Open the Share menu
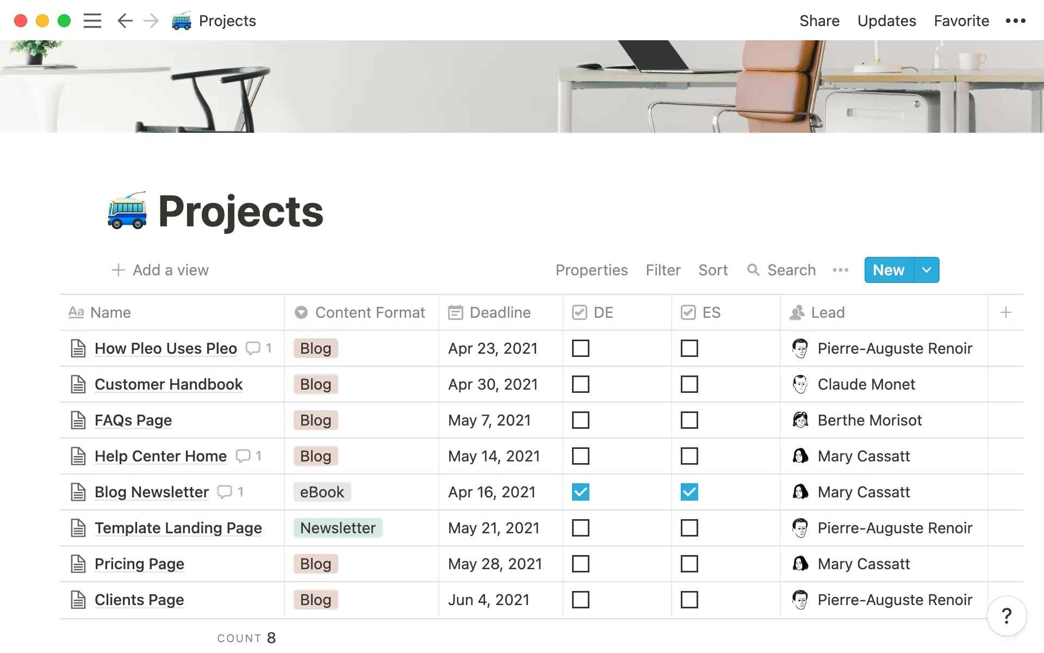1044x653 pixels. 819,21
